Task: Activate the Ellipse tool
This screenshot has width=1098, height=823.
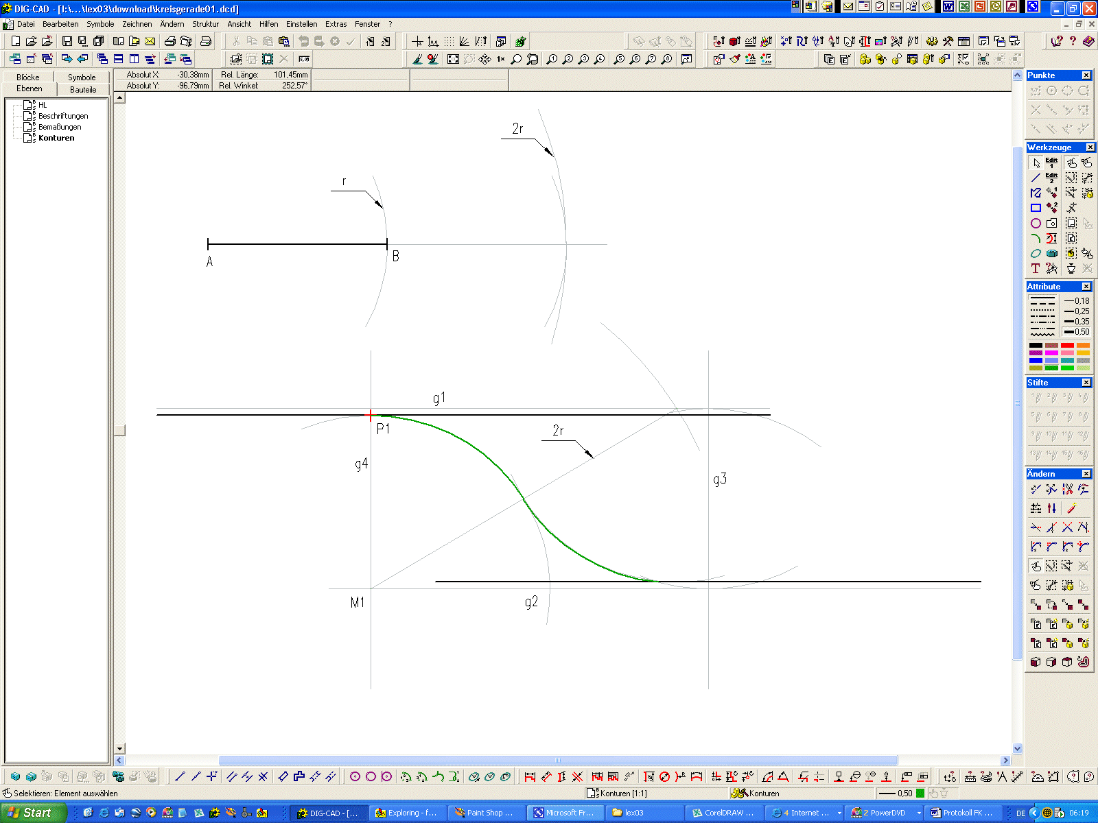Action: pos(1036,254)
